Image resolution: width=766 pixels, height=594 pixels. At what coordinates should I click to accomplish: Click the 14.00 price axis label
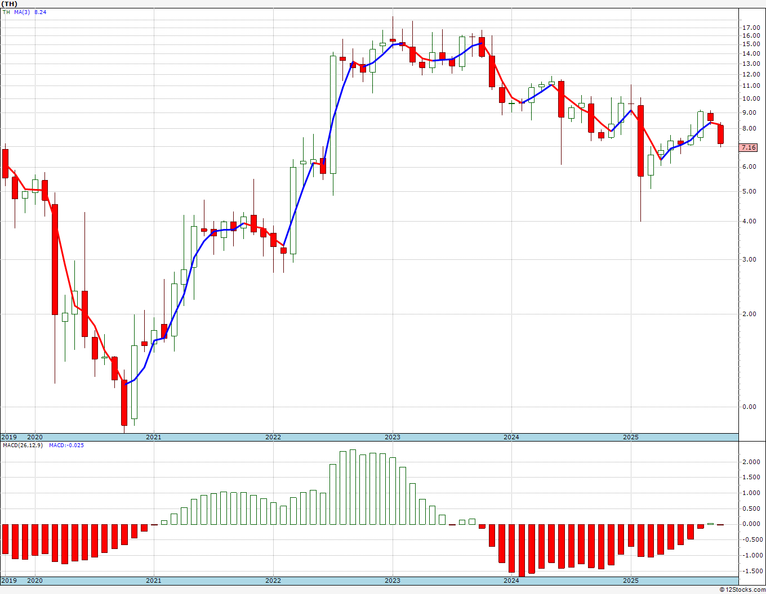pos(751,53)
